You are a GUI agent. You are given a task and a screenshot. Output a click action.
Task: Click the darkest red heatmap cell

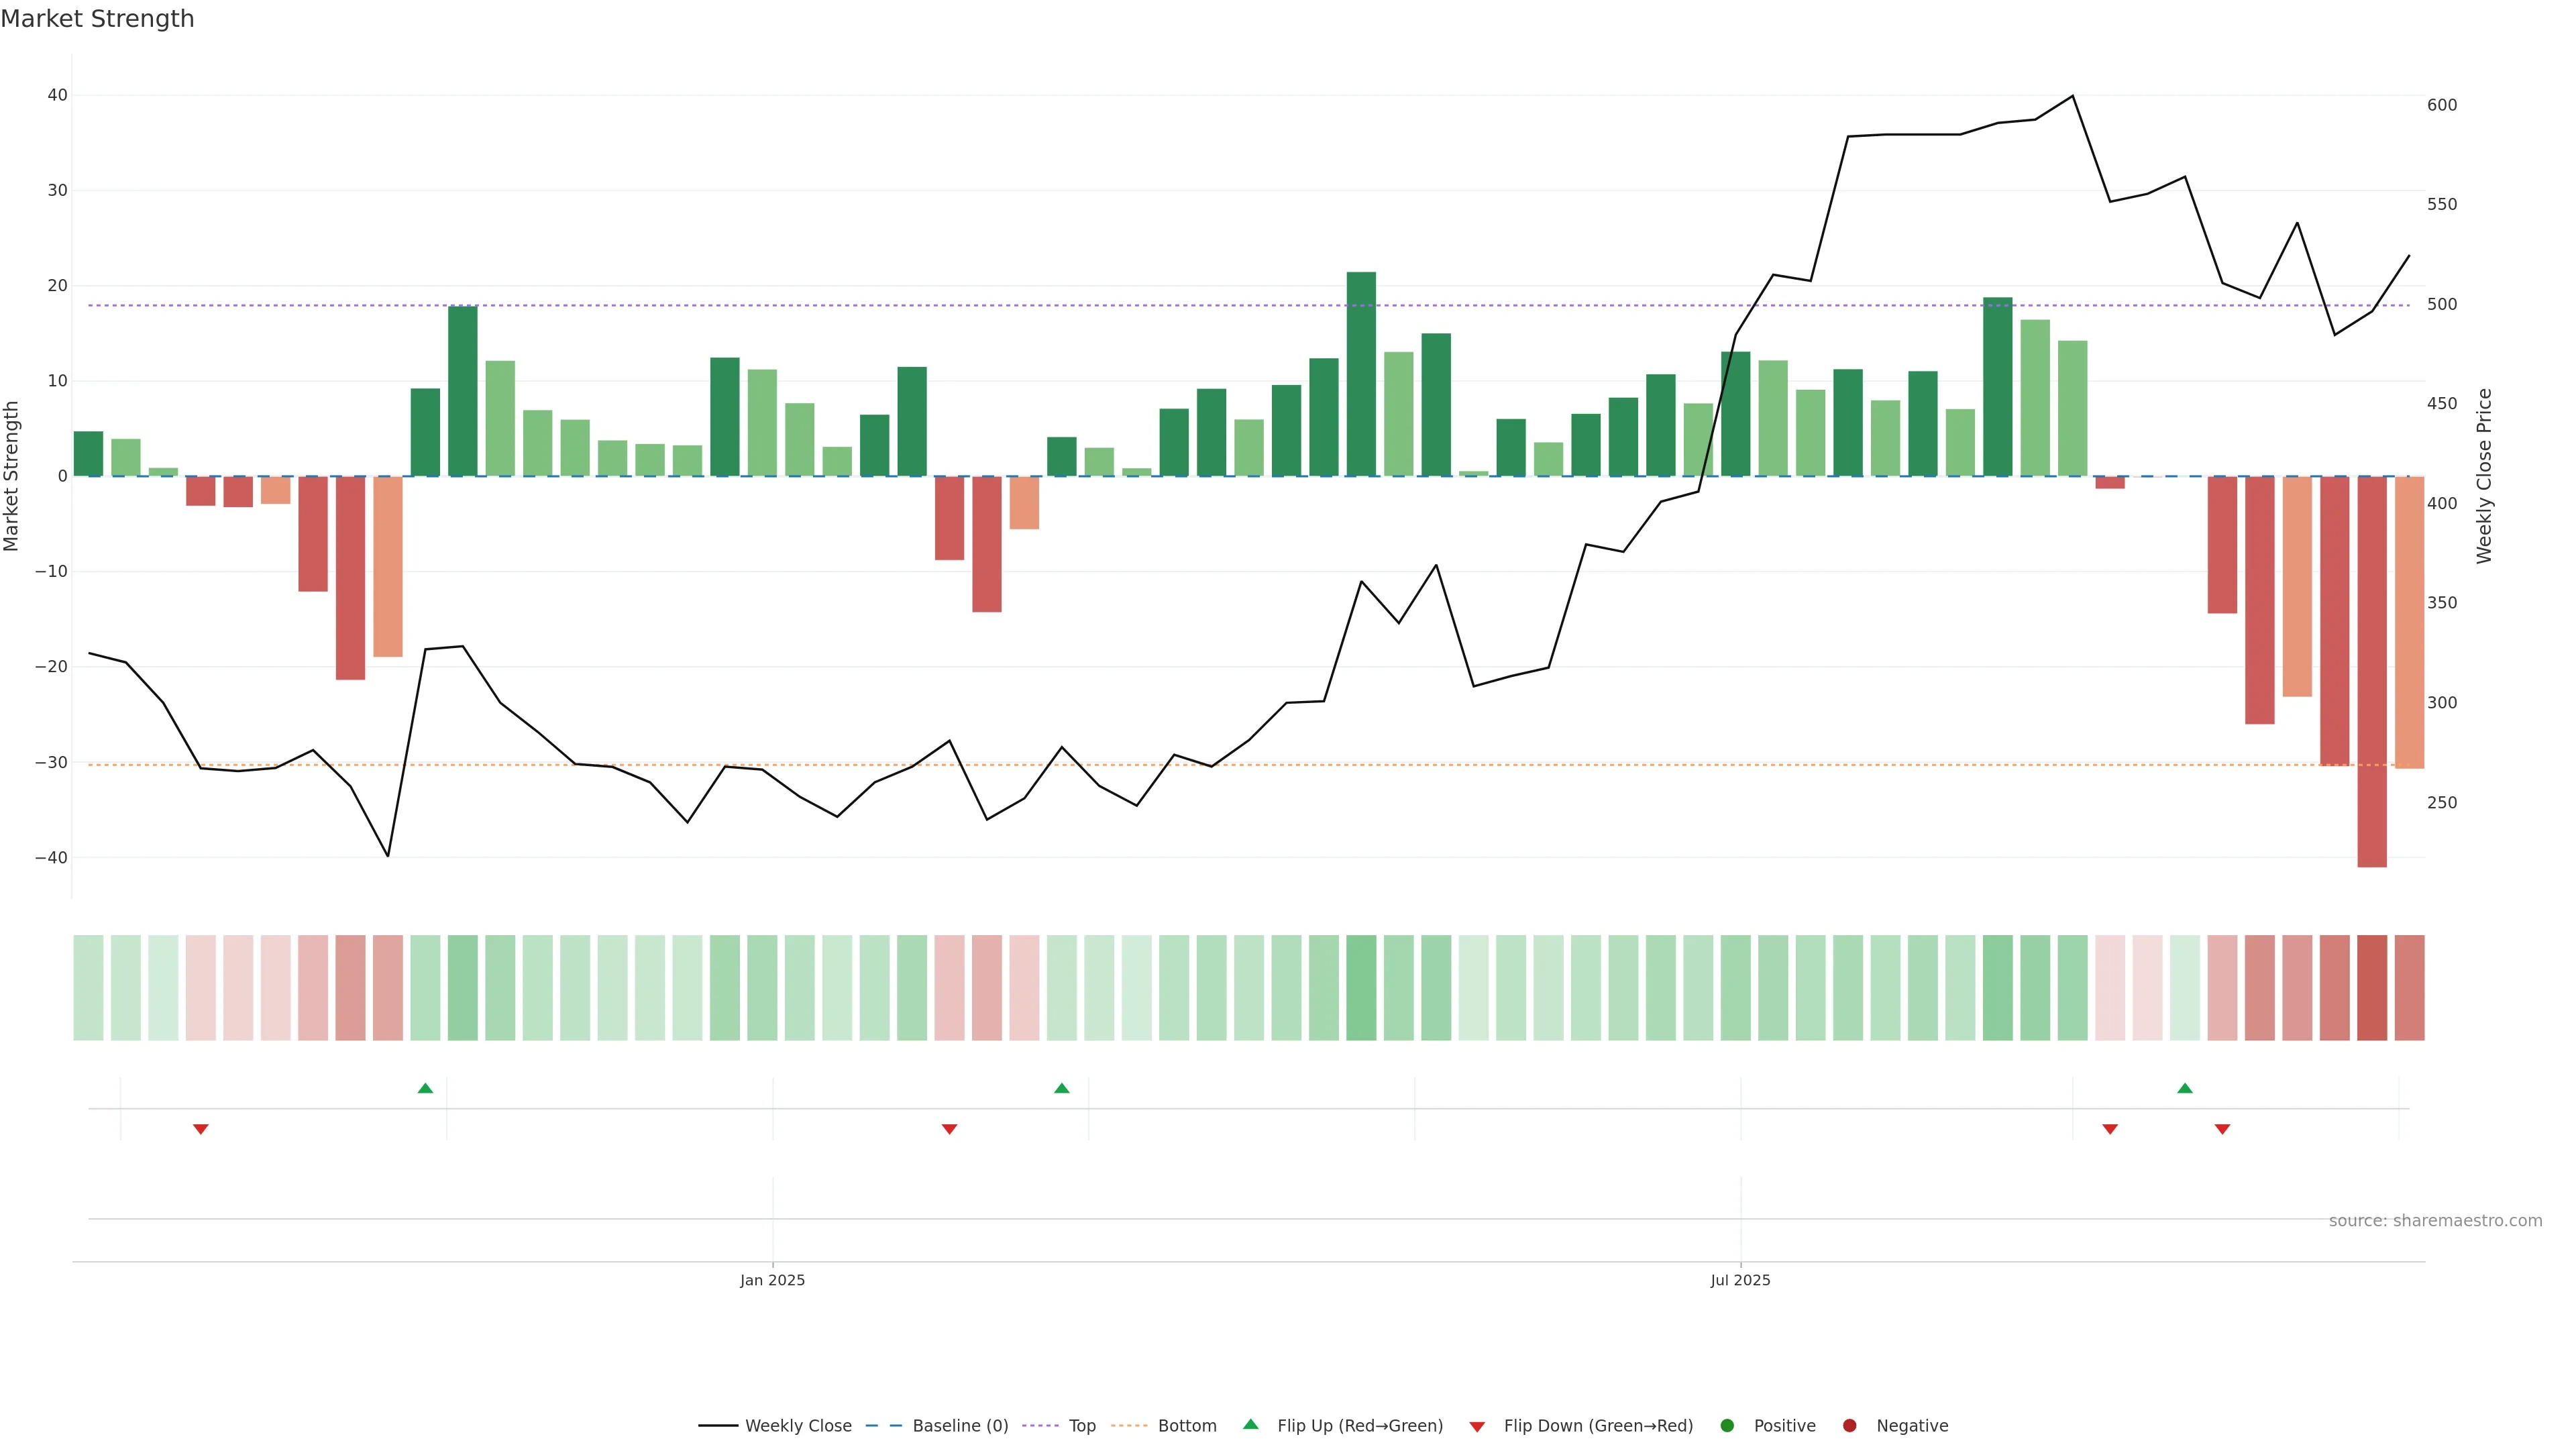2372,988
